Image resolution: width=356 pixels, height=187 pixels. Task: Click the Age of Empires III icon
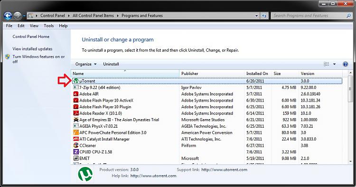(76, 120)
